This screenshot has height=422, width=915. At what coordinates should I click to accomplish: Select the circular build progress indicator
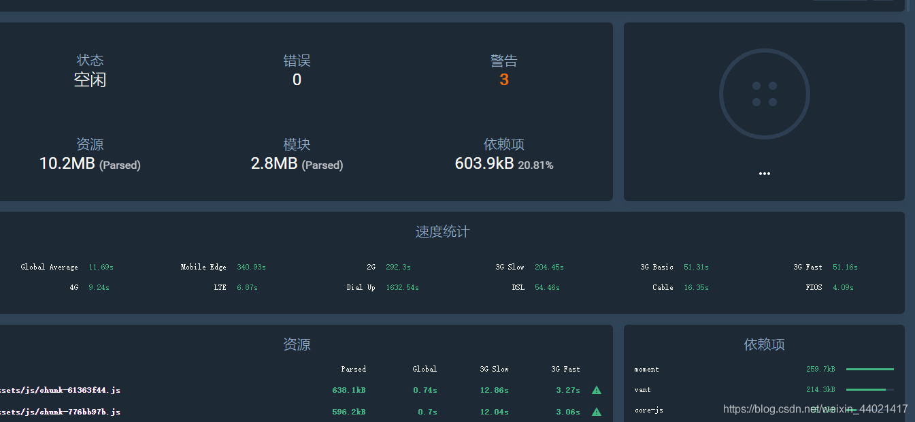tap(764, 94)
